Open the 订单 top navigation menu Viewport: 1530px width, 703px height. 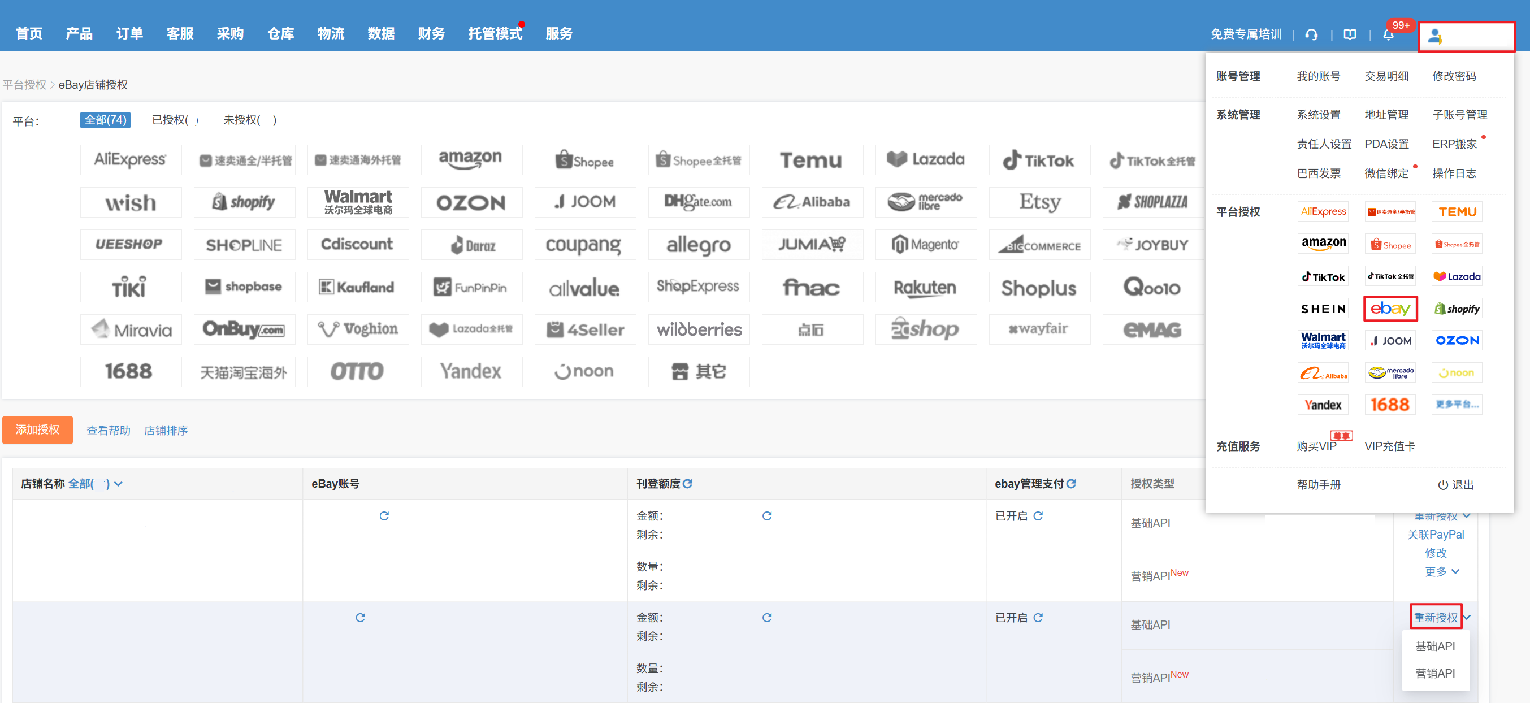[129, 33]
